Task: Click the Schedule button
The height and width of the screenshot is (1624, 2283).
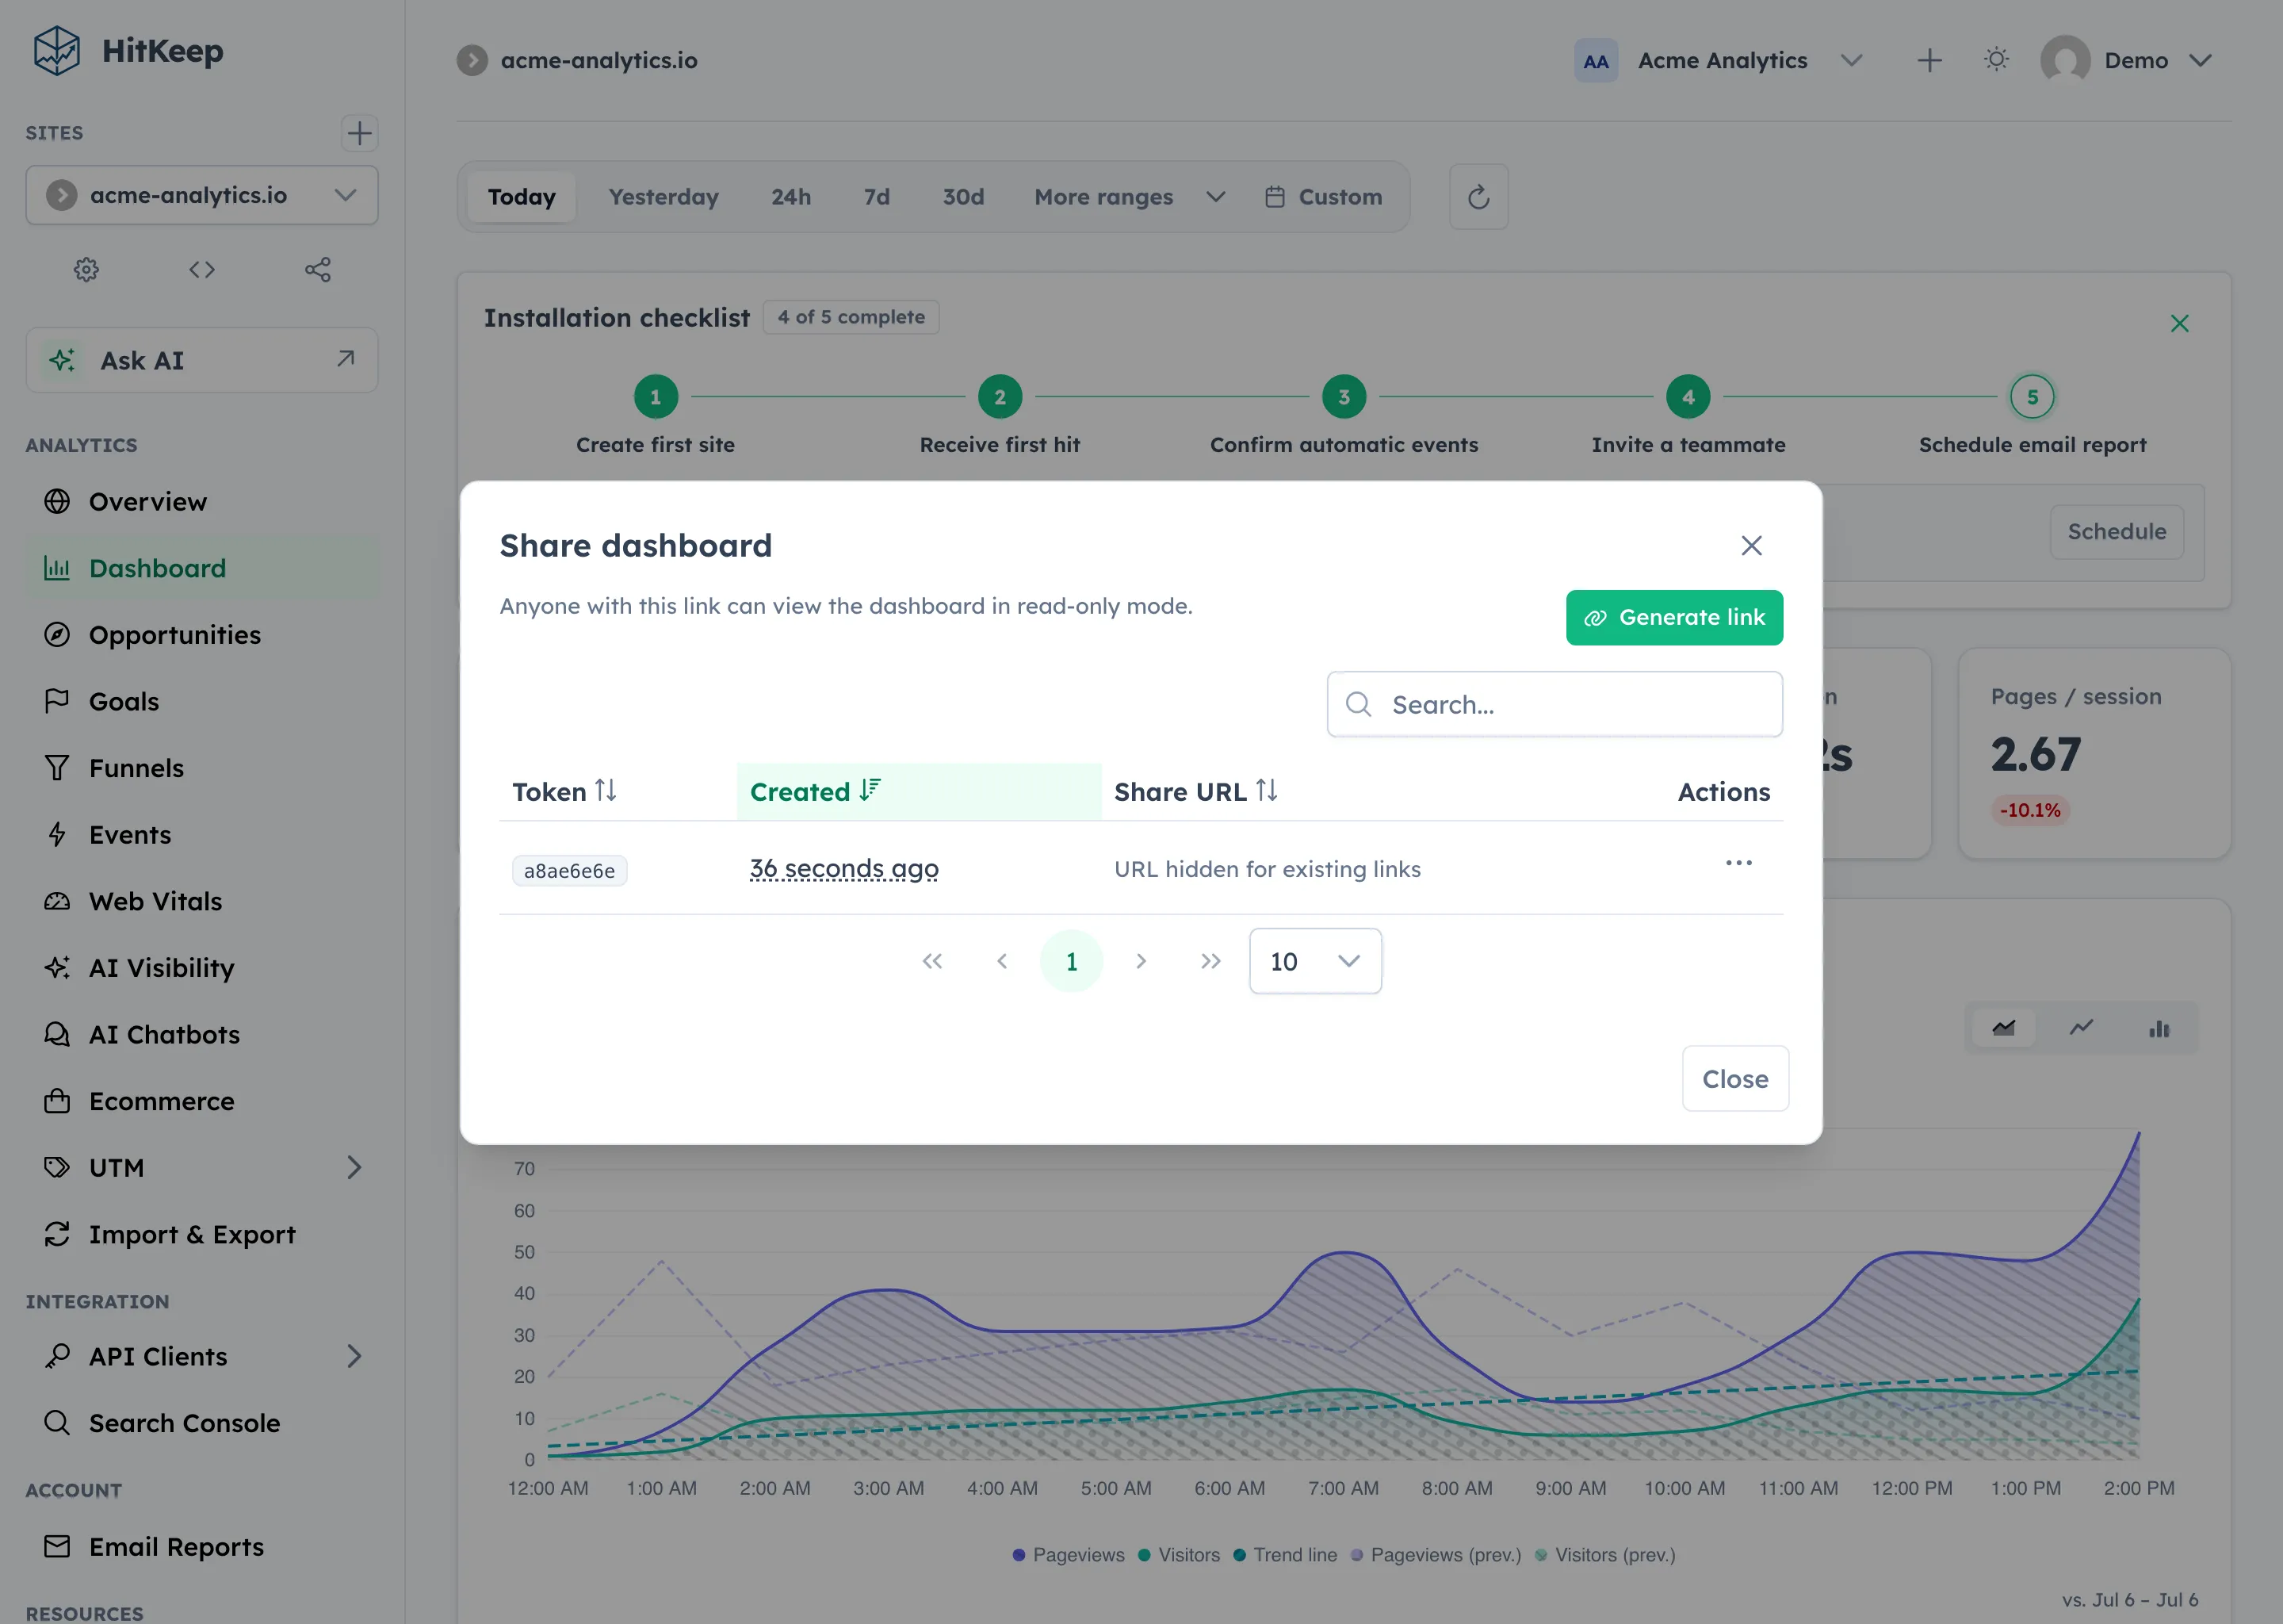Action: pos(2116,531)
